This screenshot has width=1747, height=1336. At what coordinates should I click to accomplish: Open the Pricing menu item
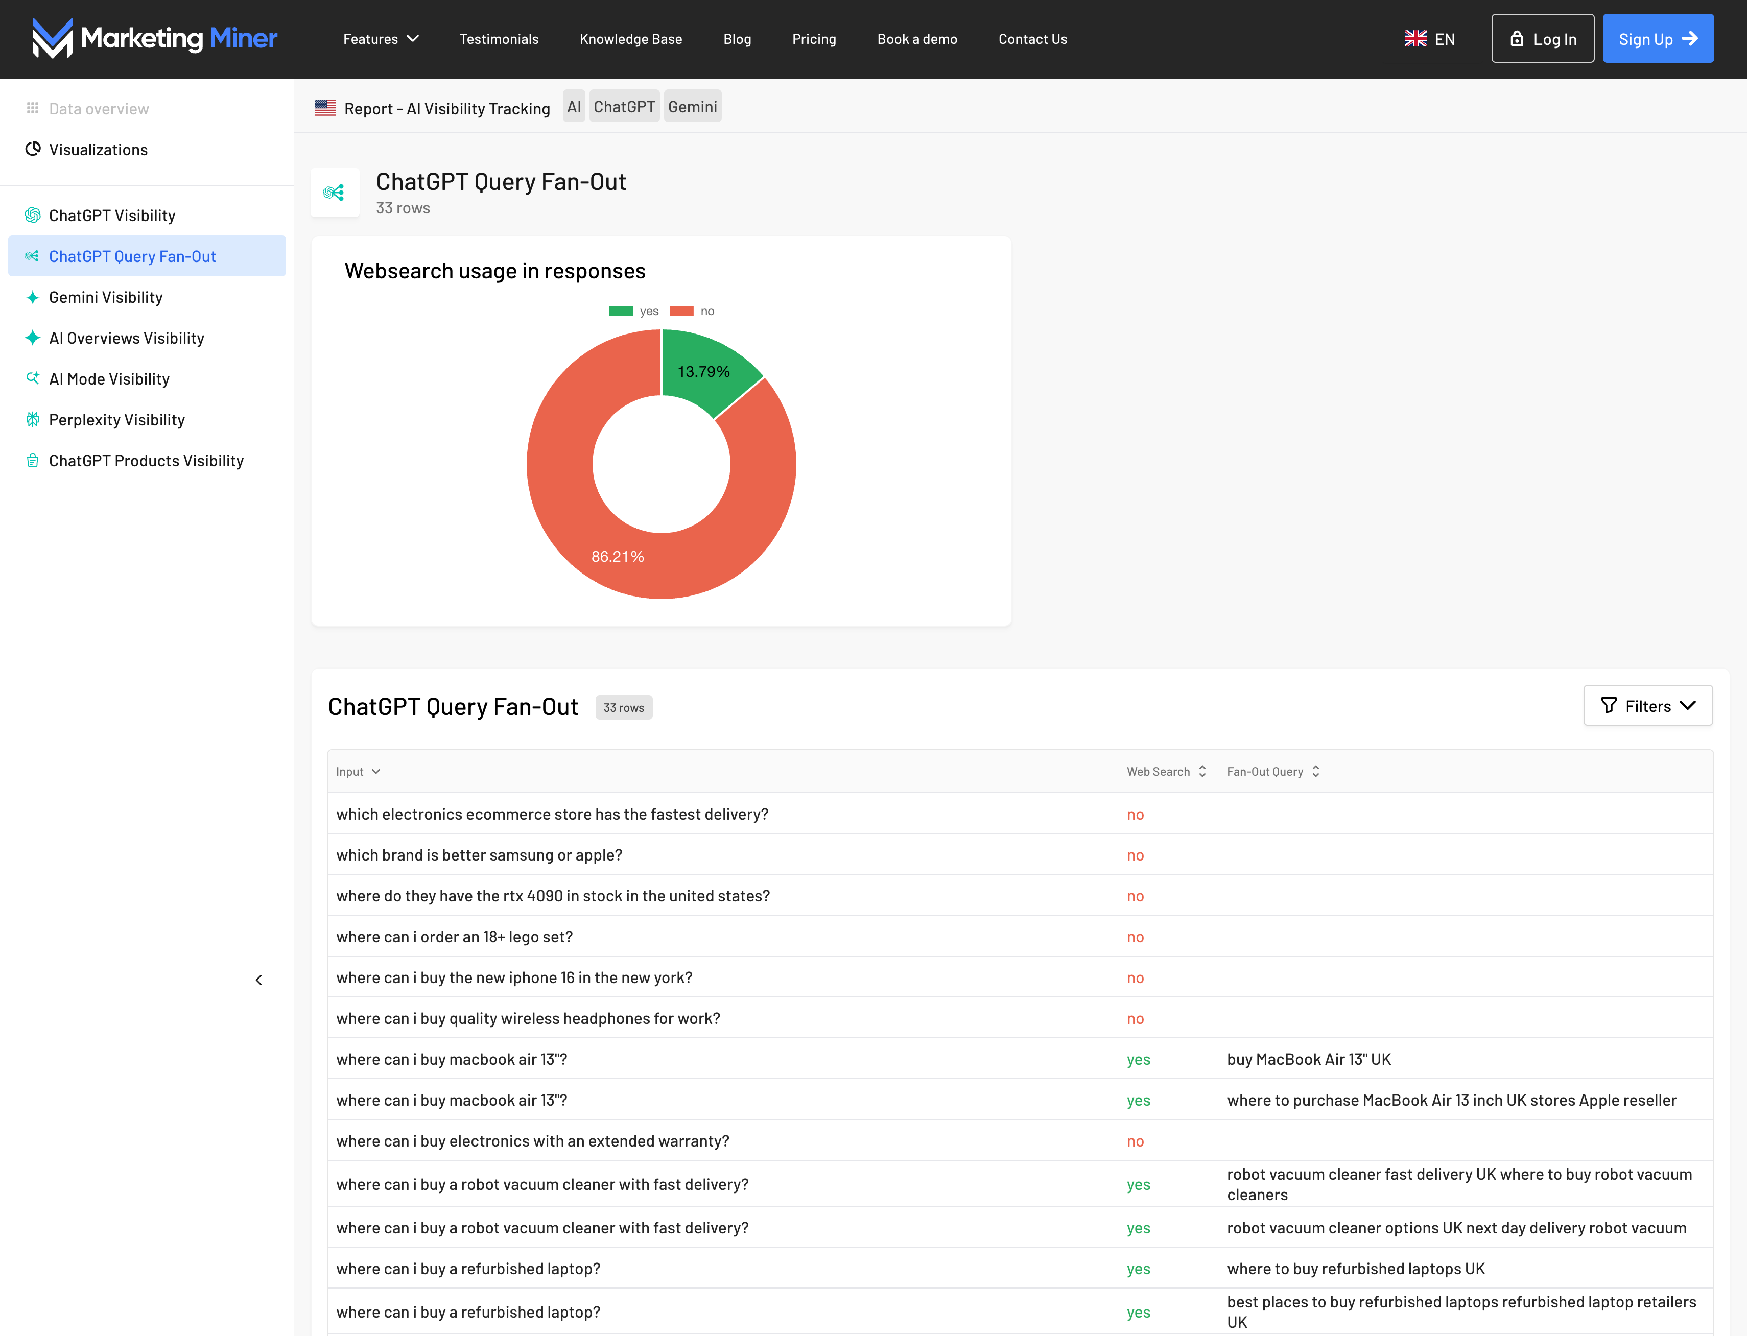coord(814,39)
